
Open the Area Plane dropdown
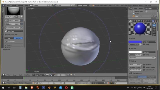(x=15, y=31)
